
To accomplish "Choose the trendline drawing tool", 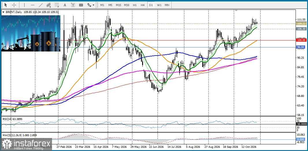I will (41, 5).
